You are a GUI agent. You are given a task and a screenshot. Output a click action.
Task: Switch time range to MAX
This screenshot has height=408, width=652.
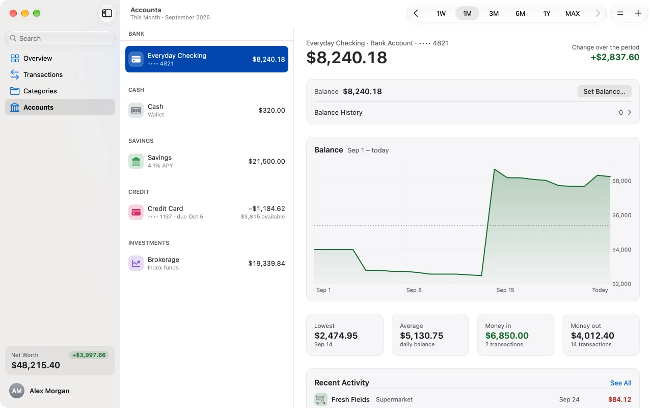(x=573, y=13)
